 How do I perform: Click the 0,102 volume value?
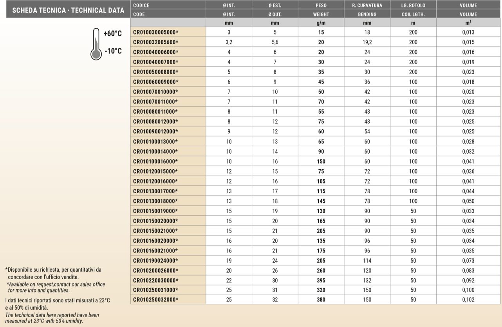coord(468,300)
